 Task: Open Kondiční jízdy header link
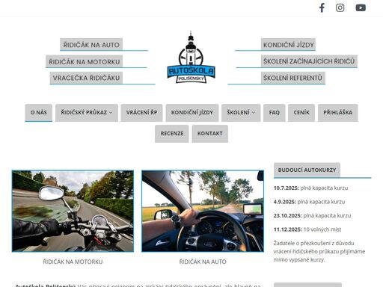(288, 45)
